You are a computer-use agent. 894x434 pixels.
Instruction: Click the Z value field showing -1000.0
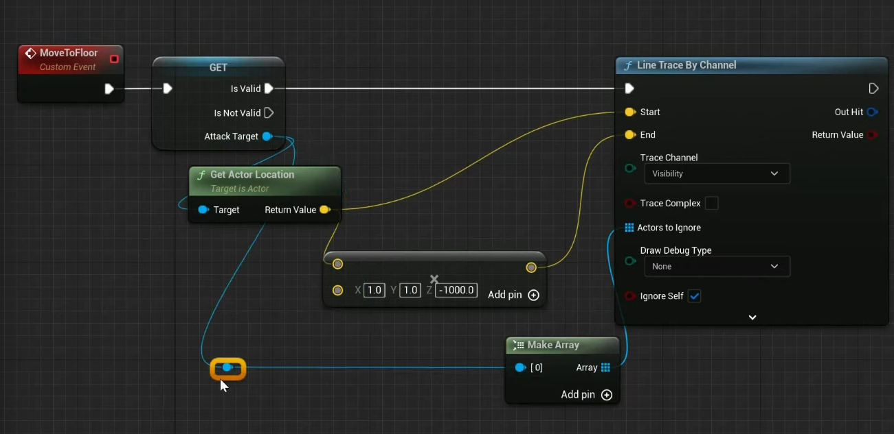tap(456, 290)
